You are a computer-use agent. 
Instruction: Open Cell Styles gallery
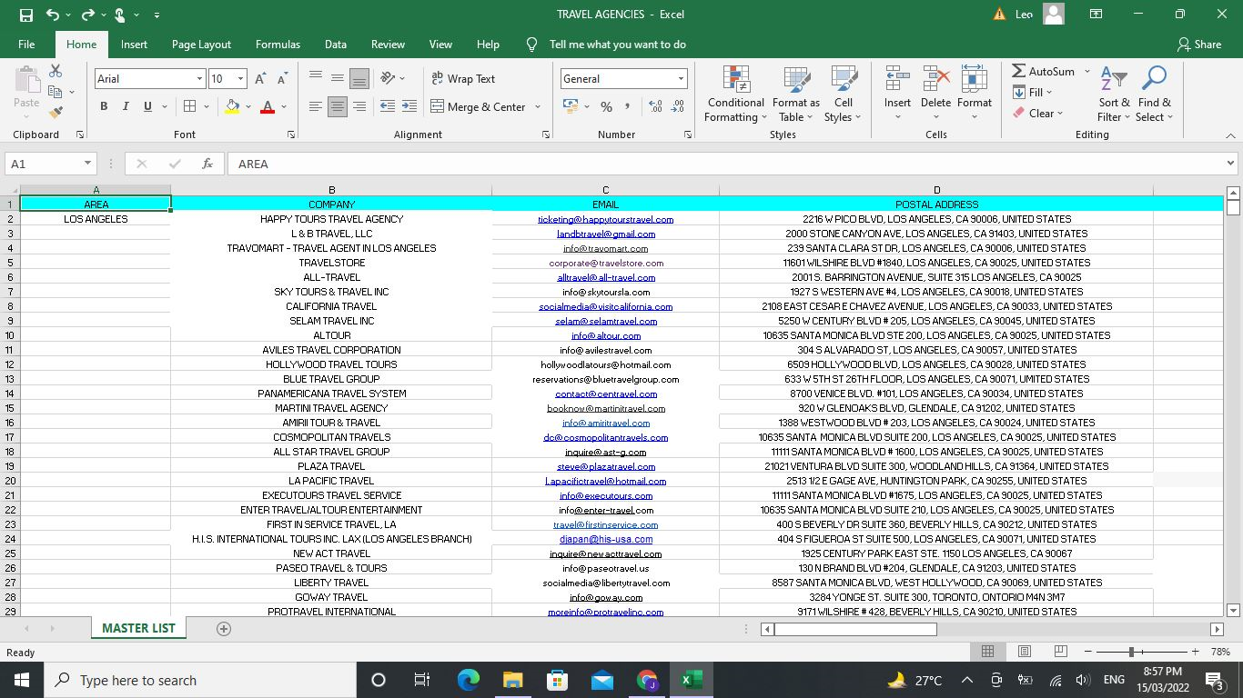[844, 94]
